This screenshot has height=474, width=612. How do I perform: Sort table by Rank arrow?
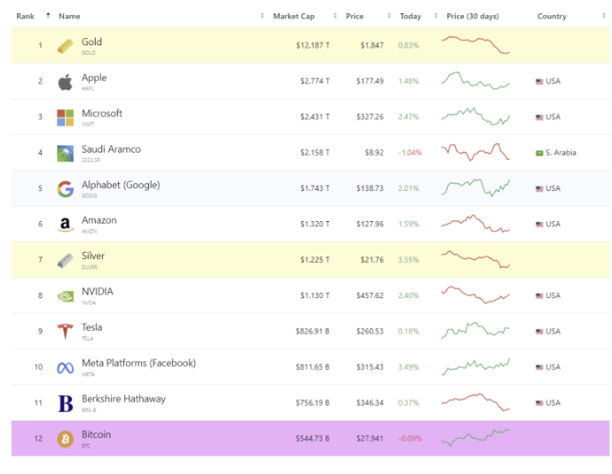tap(48, 16)
